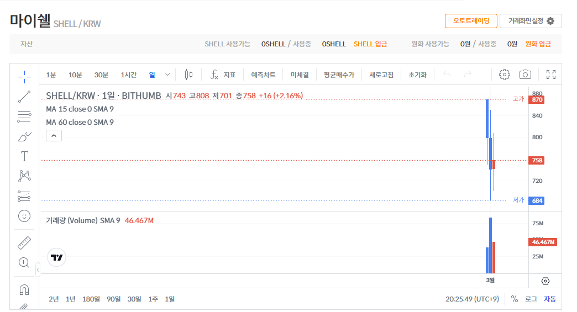Screen dimensions: 577x312
Task: Select the text annotation tool
Action: (x=24, y=156)
